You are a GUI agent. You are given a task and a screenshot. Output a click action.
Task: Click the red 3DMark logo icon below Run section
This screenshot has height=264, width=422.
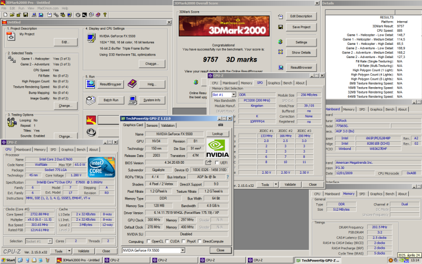pyautogui.click(x=91, y=120)
